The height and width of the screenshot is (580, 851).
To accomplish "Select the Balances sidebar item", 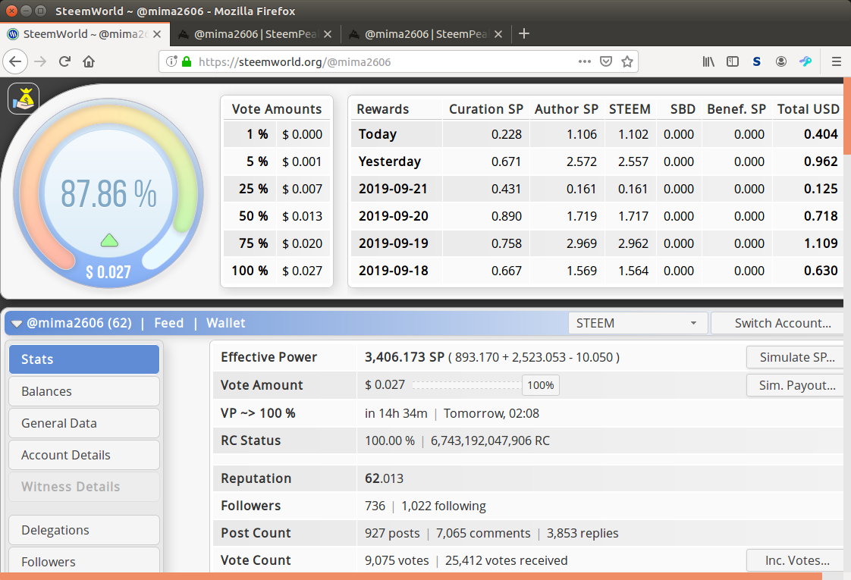I will click(84, 391).
